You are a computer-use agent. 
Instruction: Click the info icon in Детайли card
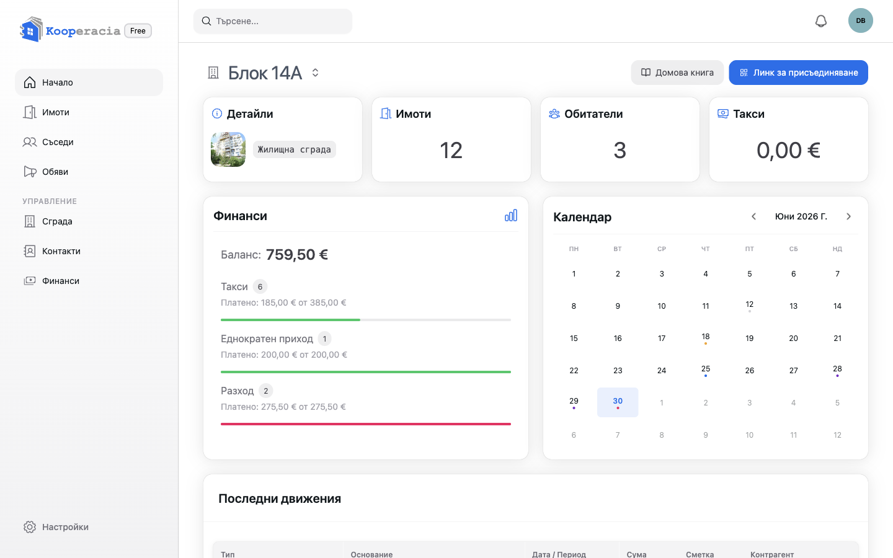coord(217,113)
